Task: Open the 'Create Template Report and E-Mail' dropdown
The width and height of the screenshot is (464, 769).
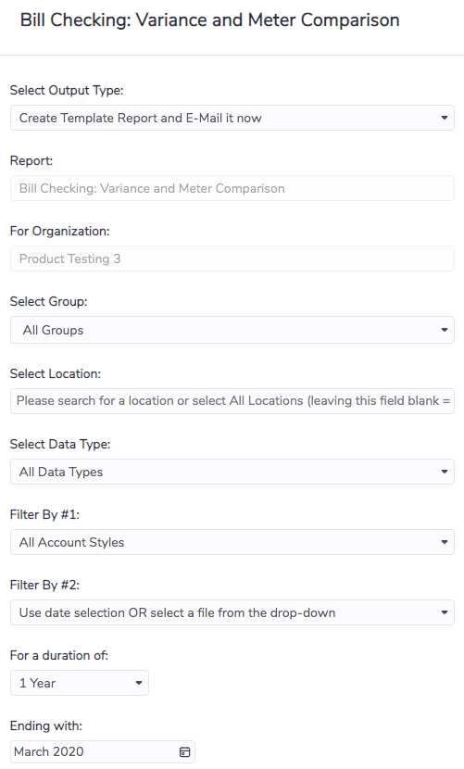Action: [232, 118]
